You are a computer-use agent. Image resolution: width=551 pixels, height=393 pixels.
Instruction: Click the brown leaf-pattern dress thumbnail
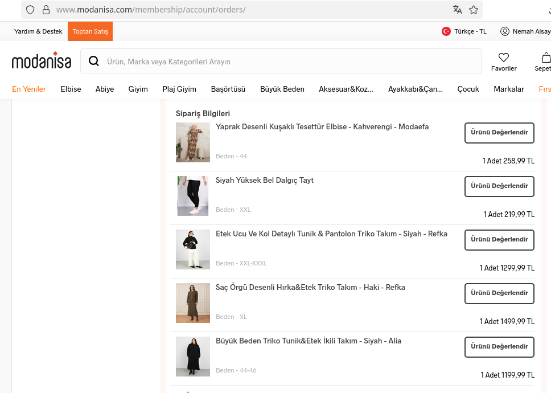coord(193,142)
